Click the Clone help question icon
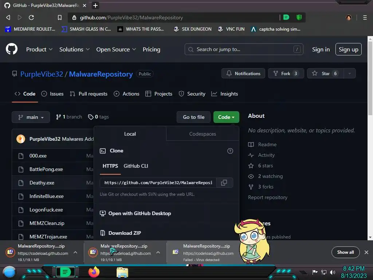The height and width of the screenshot is (280, 373). pos(230,151)
